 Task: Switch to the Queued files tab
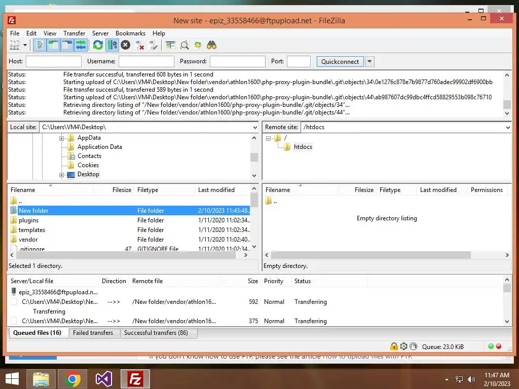pyautogui.click(x=38, y=333)
